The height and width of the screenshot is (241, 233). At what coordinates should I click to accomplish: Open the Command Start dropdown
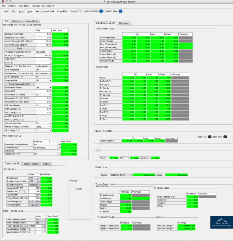pos(47,148)
